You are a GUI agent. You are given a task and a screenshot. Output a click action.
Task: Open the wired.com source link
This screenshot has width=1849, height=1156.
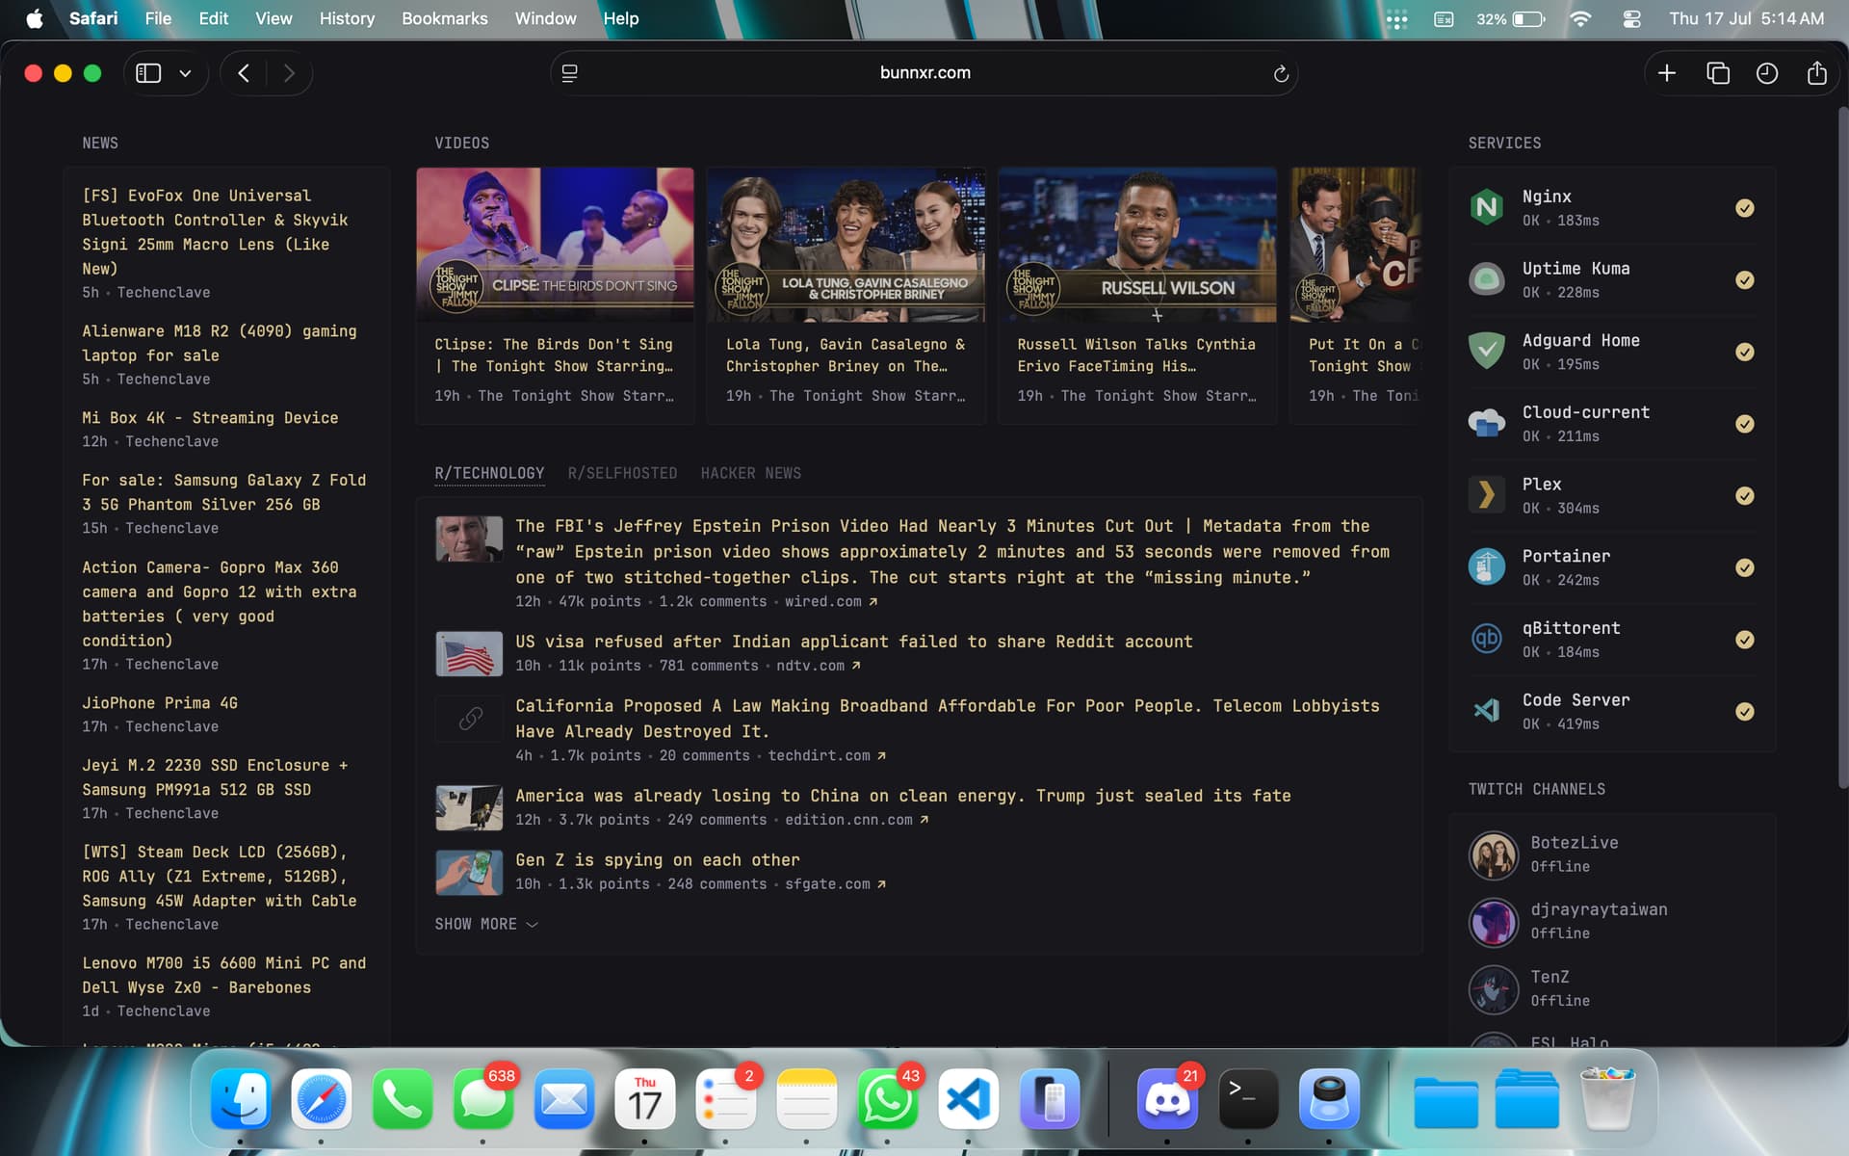pyautogui.click(x=830, y=602)
